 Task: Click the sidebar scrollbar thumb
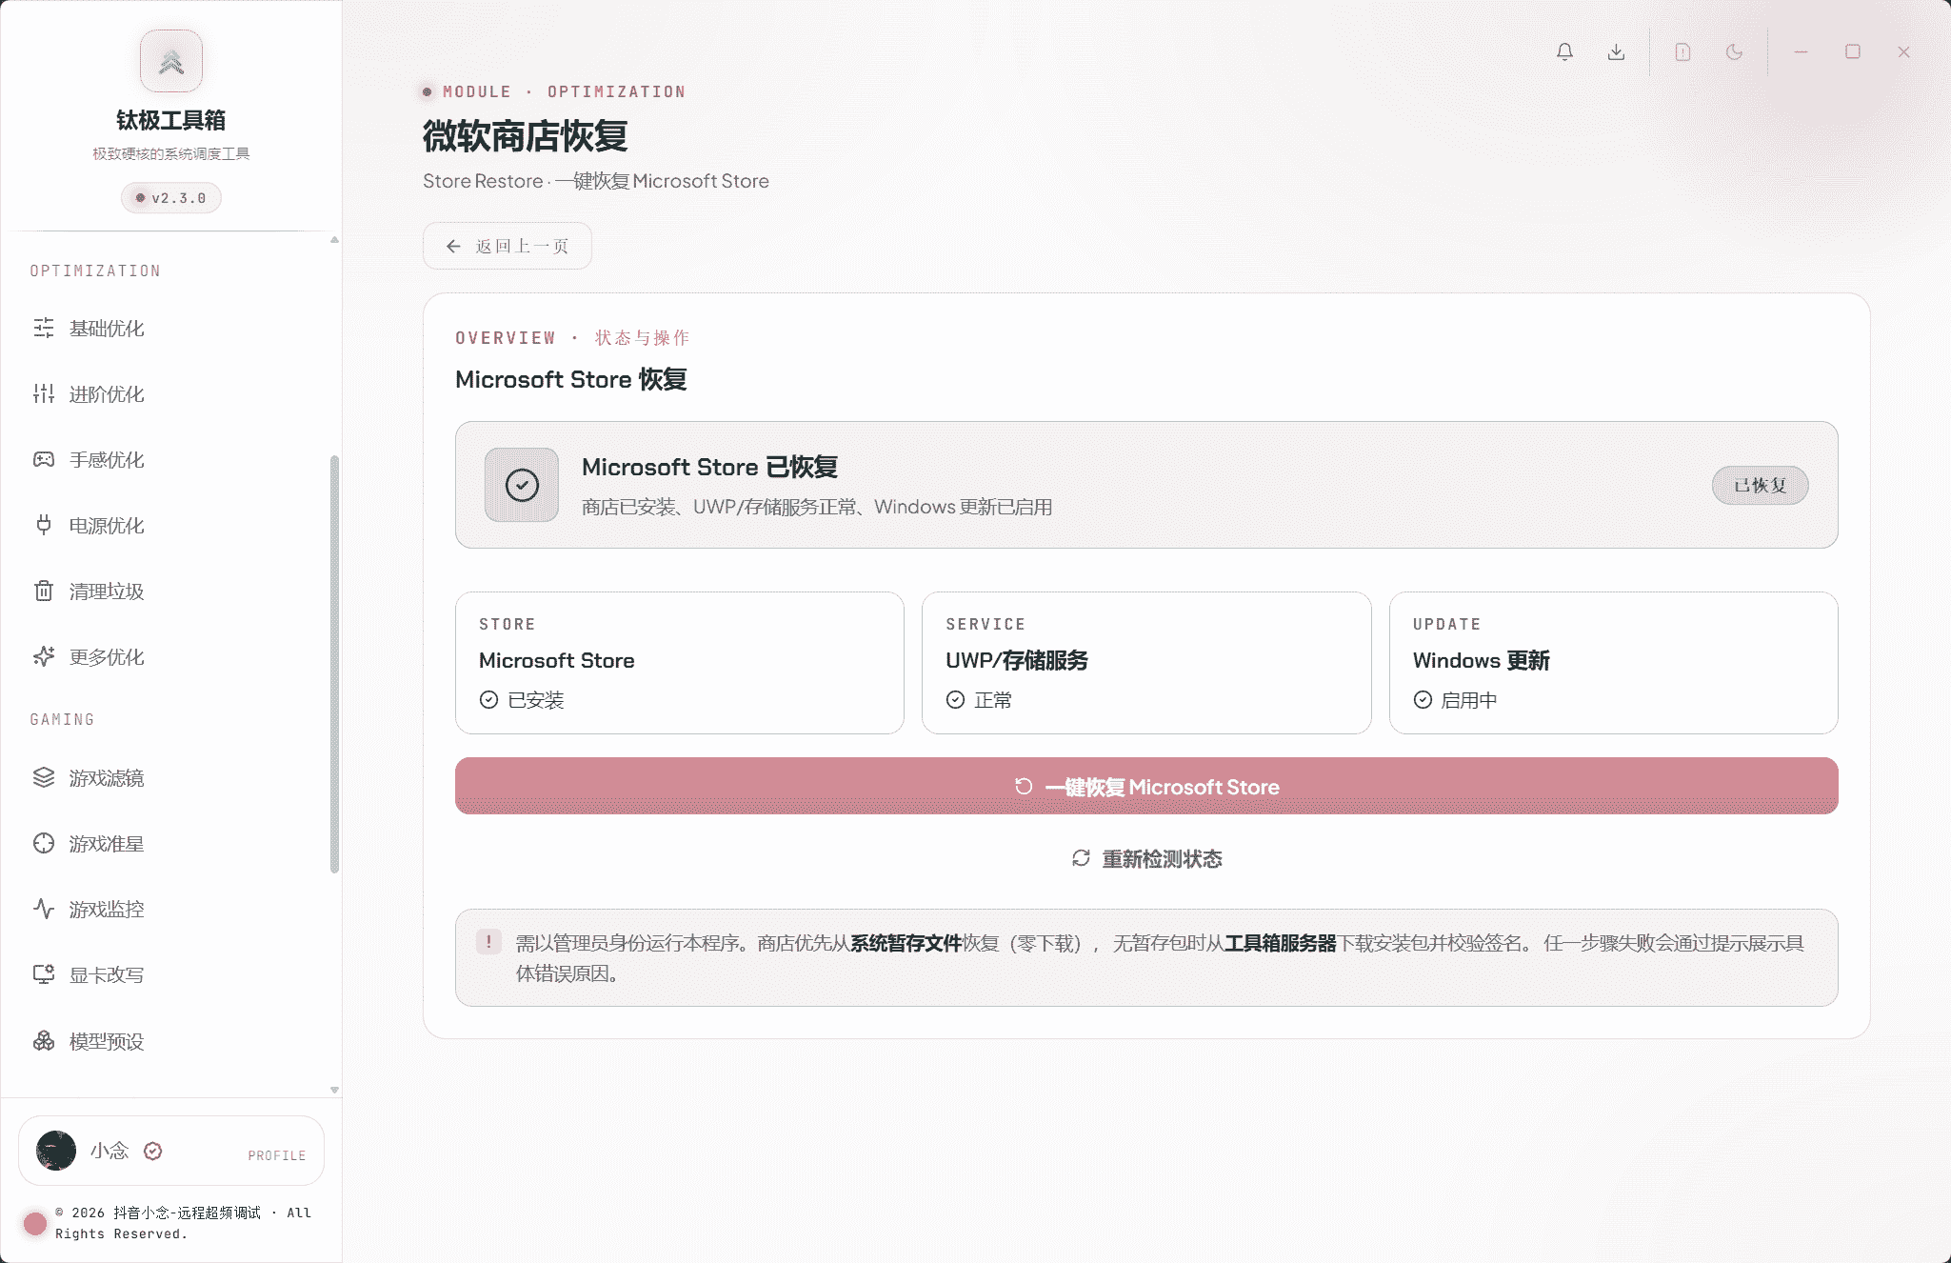click(x=334, y=664)
